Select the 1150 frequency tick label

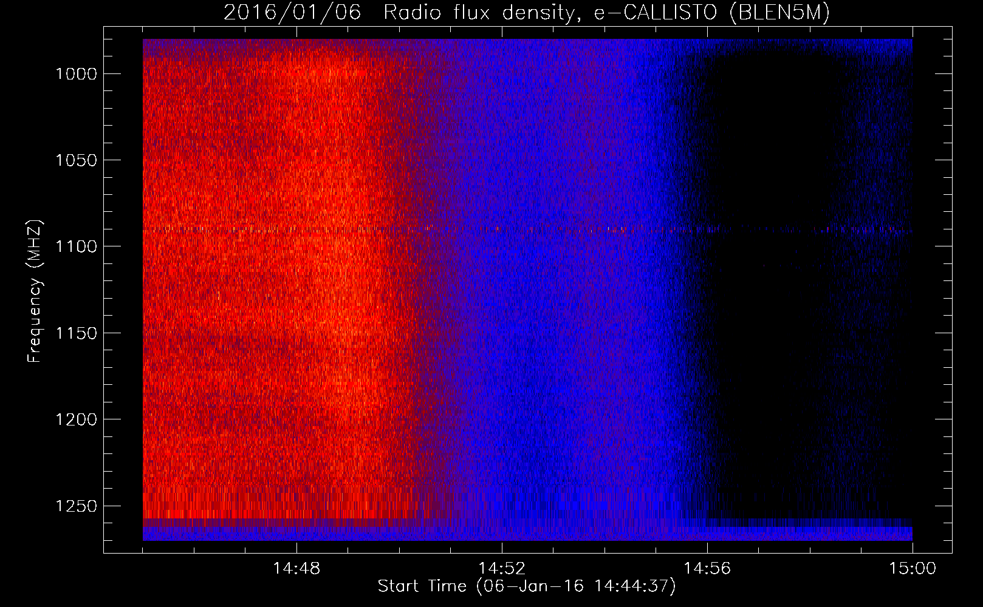pos(77,333)
